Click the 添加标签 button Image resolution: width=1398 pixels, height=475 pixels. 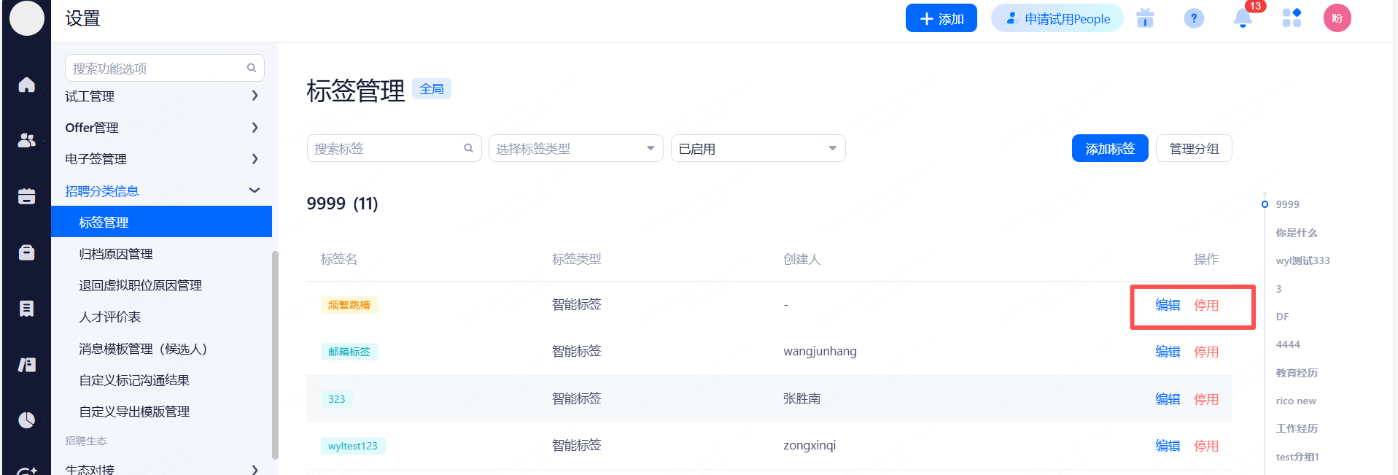click(x=1109, y=149)
